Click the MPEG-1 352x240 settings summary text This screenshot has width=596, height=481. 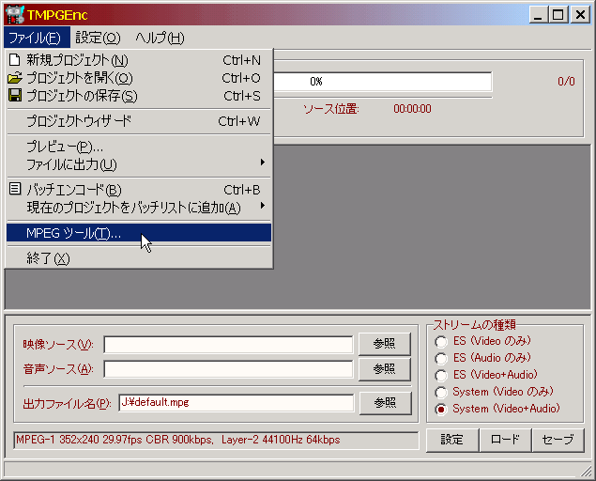(x=216, y=441)
